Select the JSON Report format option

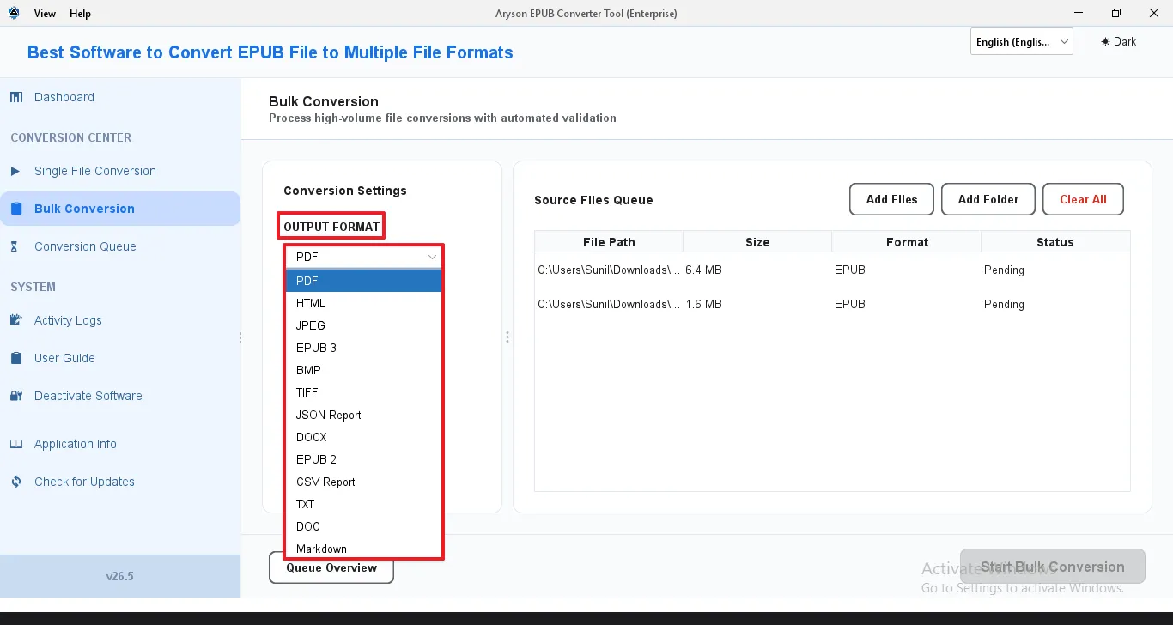point(364,415)
